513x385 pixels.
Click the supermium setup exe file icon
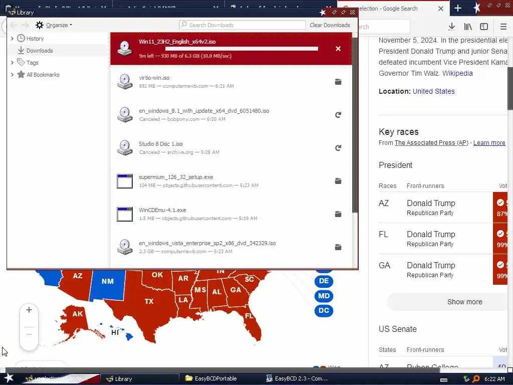click(125, 181)
